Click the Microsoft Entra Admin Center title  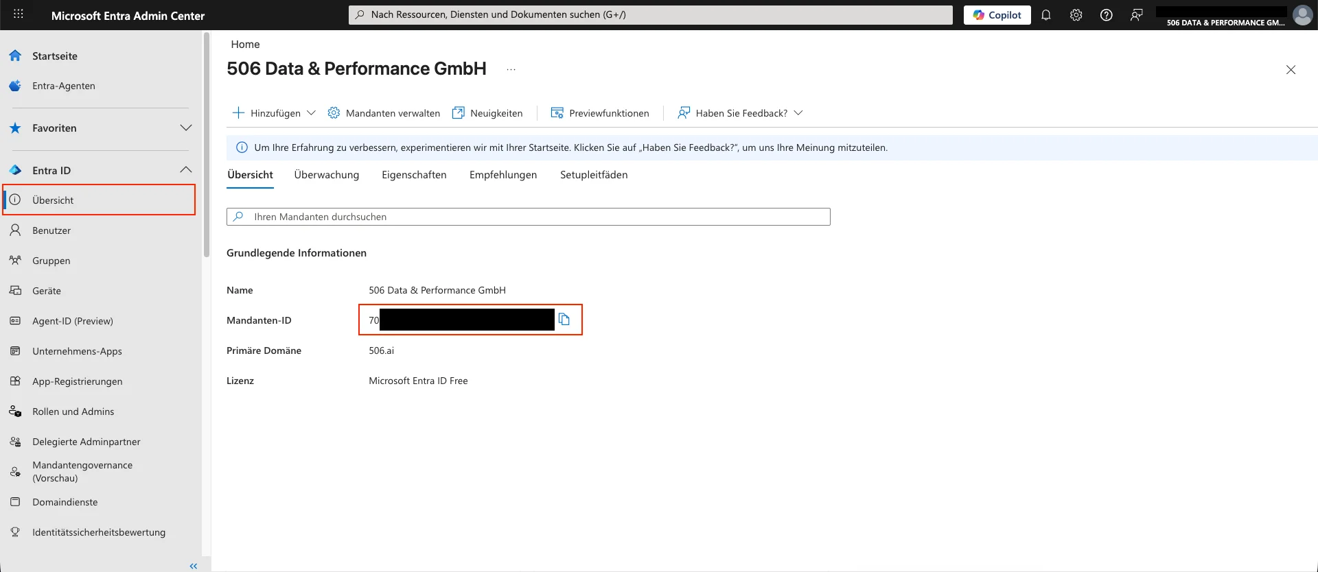click(128, 16)
